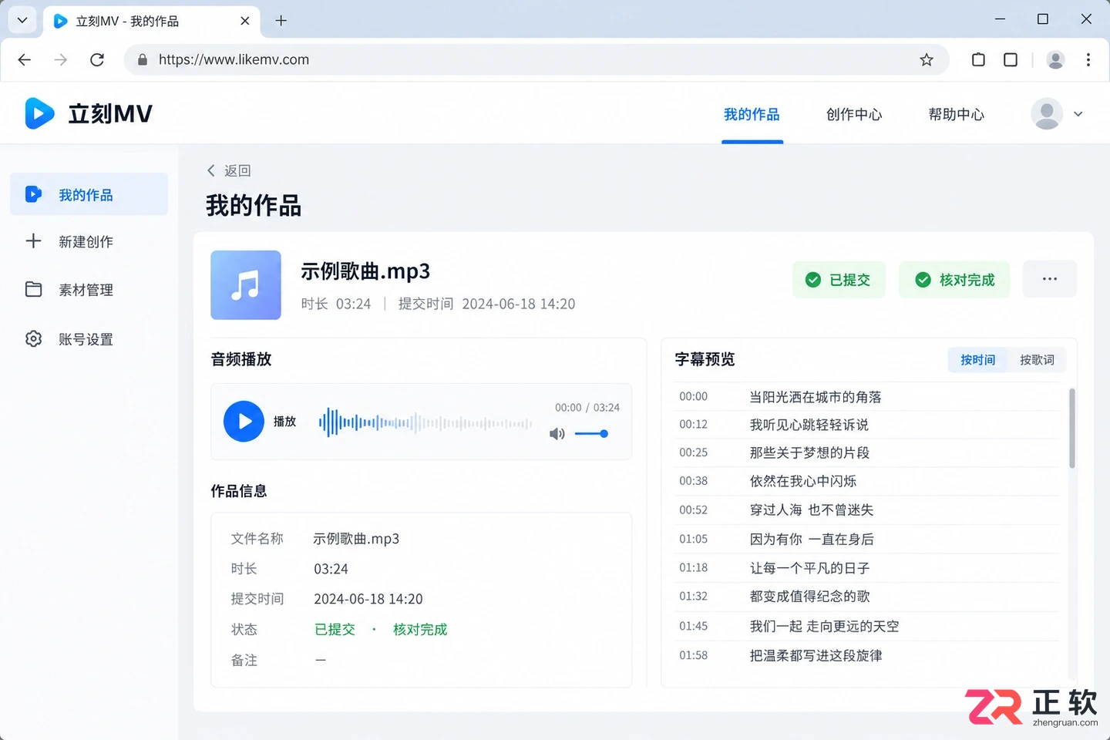Click the browser forward arrow

(61, 59)
